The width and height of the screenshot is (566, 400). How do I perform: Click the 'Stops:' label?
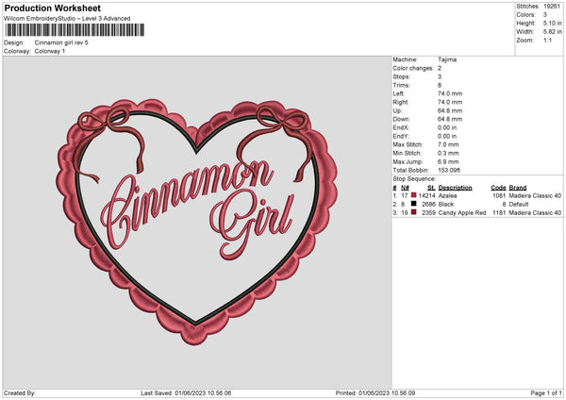point(402,76)
